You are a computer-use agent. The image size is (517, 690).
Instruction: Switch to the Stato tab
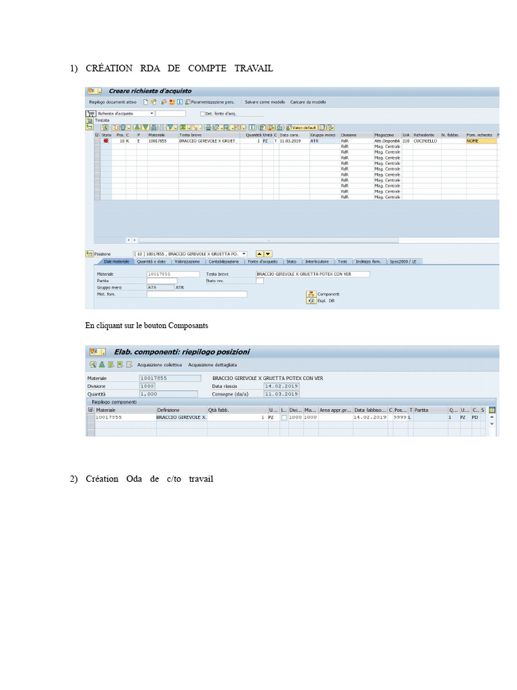pyautogui.click(x=291, y=261)
